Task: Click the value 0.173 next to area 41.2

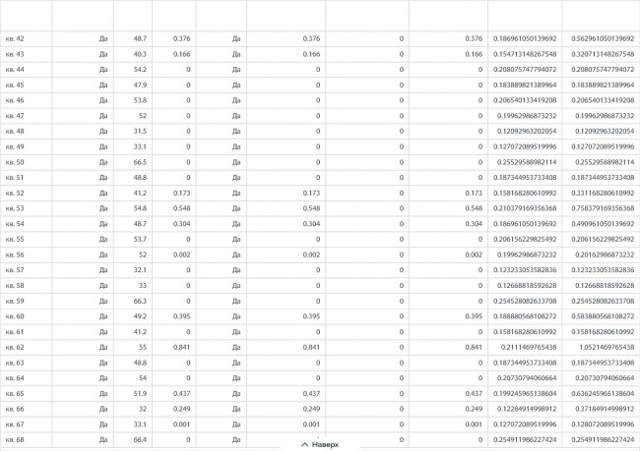Action: [x=181, y=194]
